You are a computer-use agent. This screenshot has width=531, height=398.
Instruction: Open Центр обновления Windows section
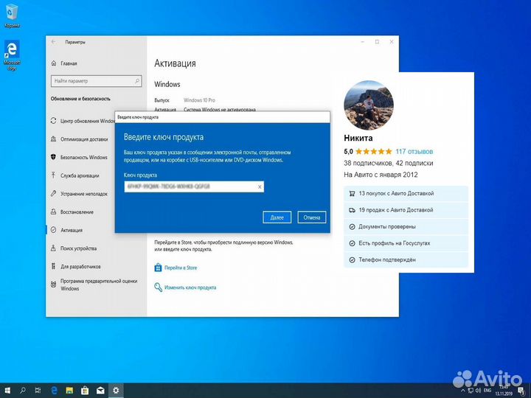coord(83,121)
